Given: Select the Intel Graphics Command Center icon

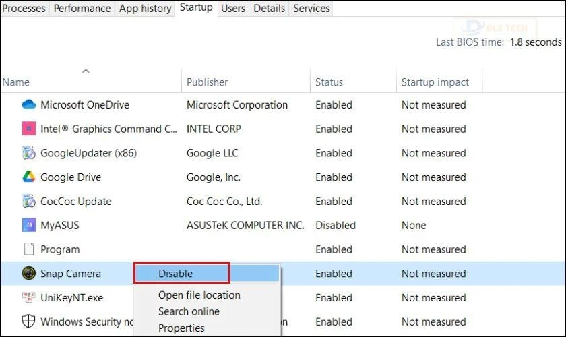Looking at the screenshot, I should tap(28, 129).
